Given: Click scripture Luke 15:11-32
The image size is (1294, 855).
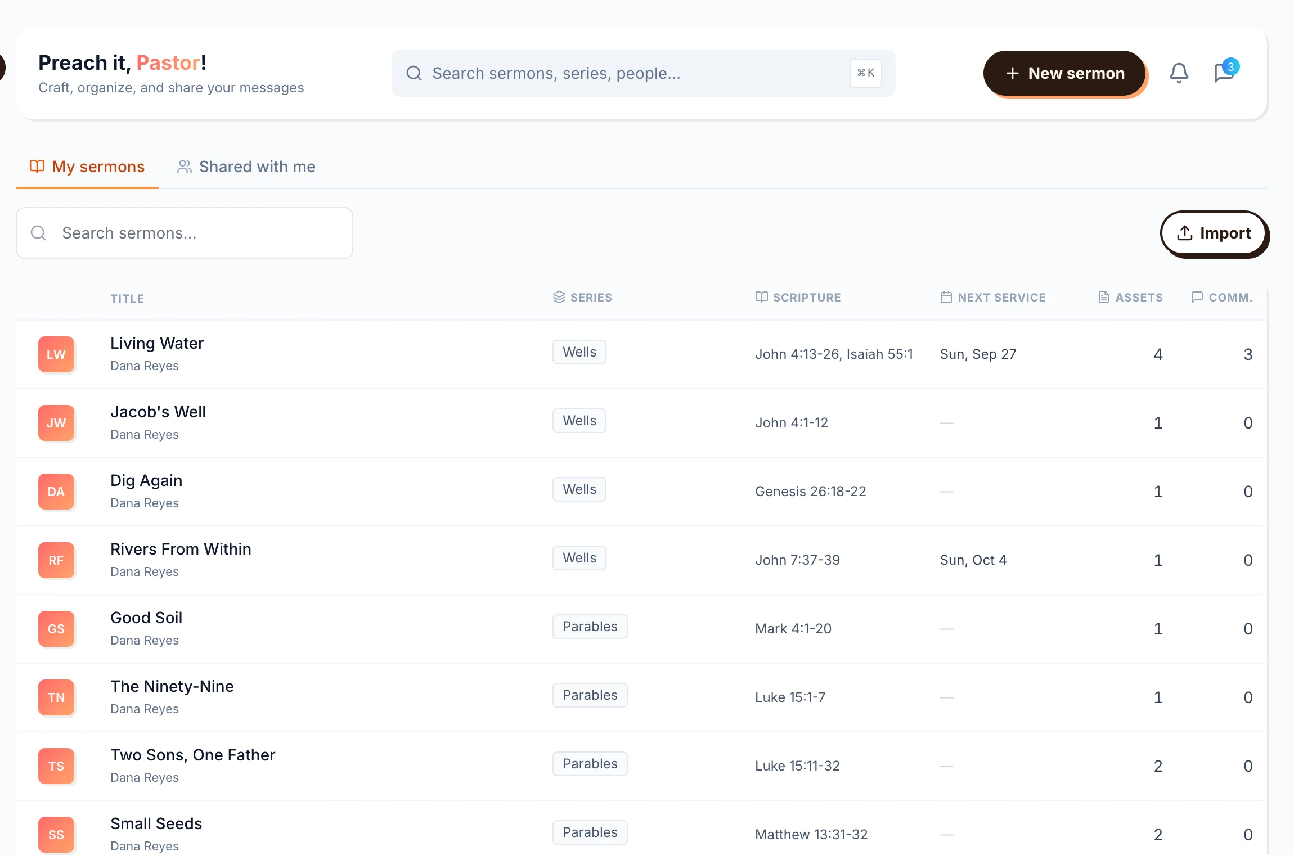Looking at the screenshot, I should pos(798,766).
